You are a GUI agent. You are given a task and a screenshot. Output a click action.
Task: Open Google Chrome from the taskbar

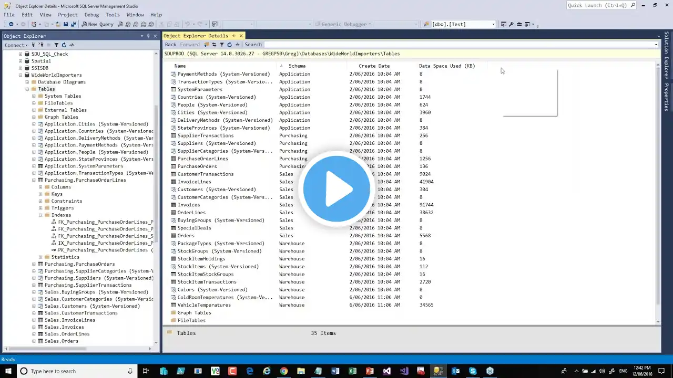[284, 371]
